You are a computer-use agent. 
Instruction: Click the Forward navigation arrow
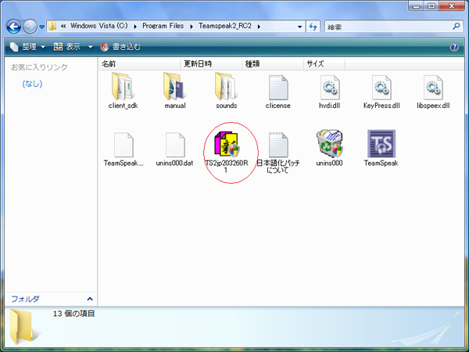[30, 27]
